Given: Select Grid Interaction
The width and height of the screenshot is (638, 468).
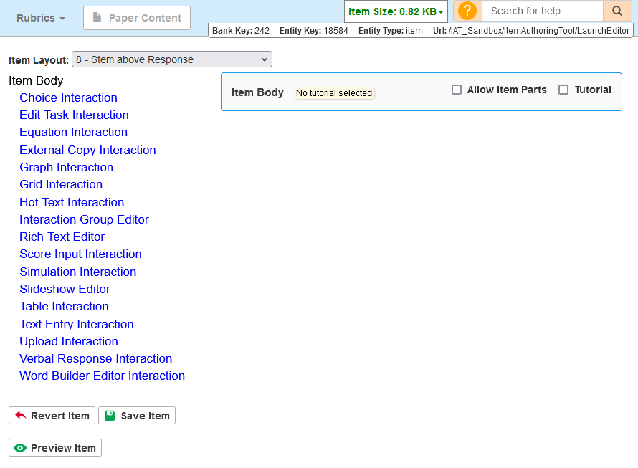Looking at the screenshot, I should point(61,184).
